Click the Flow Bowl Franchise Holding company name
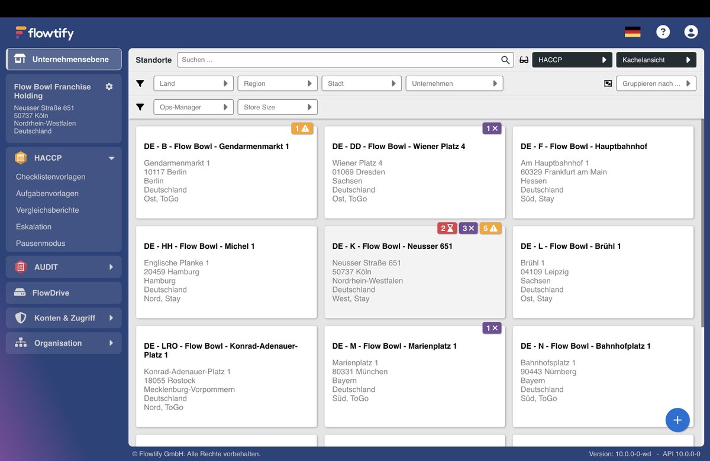This screenshot has width=710, height=461. [53, 91]
